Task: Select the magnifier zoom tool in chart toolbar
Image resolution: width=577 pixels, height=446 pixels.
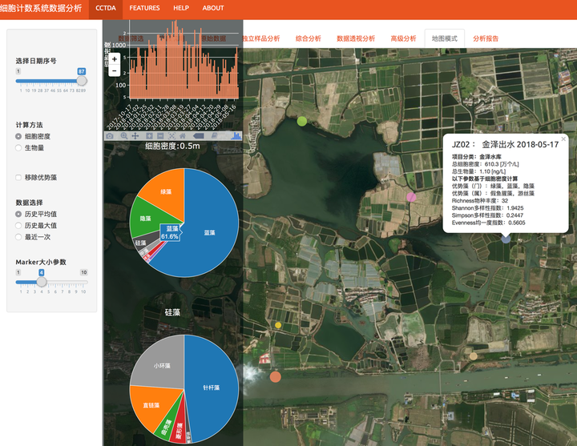Action: pos(123,136)
